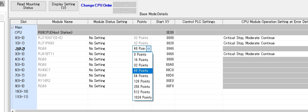Click the RJ71EN71(E+E) module name cell
Image resolution: width=308 pixels, height=112 pixels.
[62, 38]
